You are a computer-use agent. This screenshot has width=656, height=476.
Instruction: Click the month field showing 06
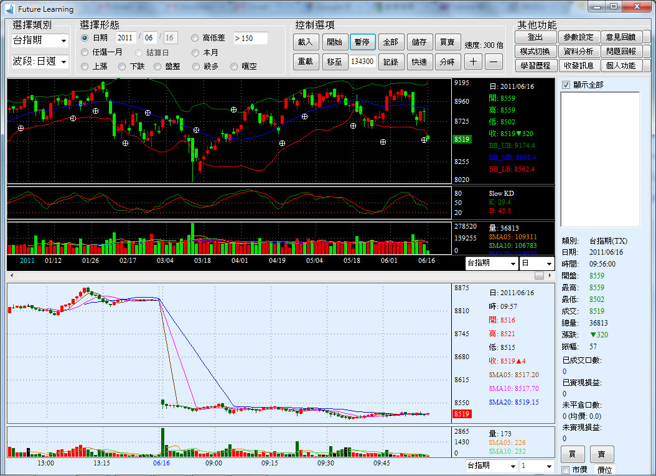(x=150, y=38)
